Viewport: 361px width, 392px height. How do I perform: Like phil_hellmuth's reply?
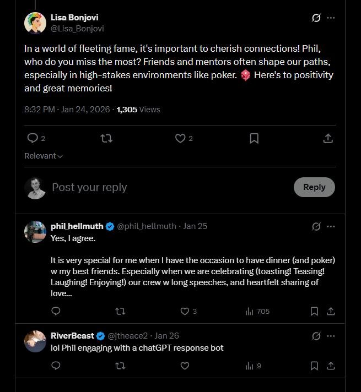pos(185,311)
